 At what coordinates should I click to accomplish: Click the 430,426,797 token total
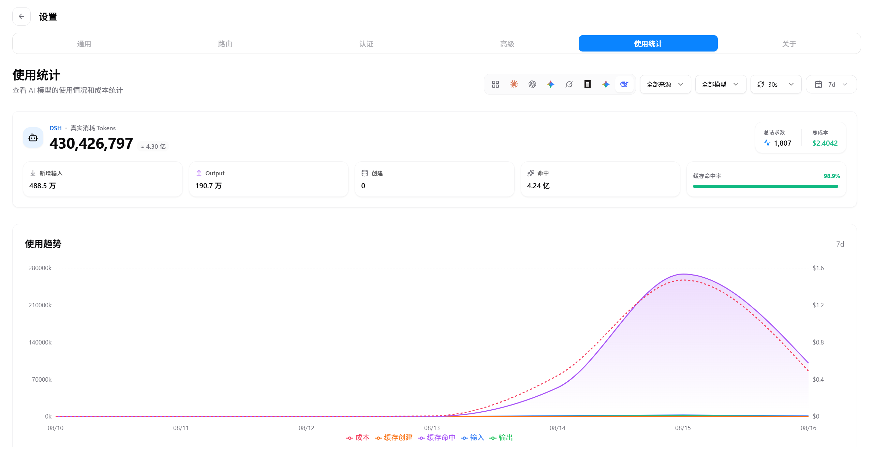pos(91,144)
